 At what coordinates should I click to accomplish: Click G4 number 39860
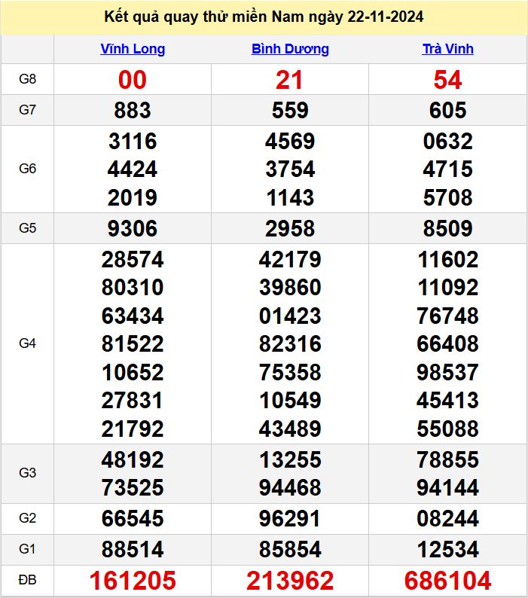click(x=290, y=287)
